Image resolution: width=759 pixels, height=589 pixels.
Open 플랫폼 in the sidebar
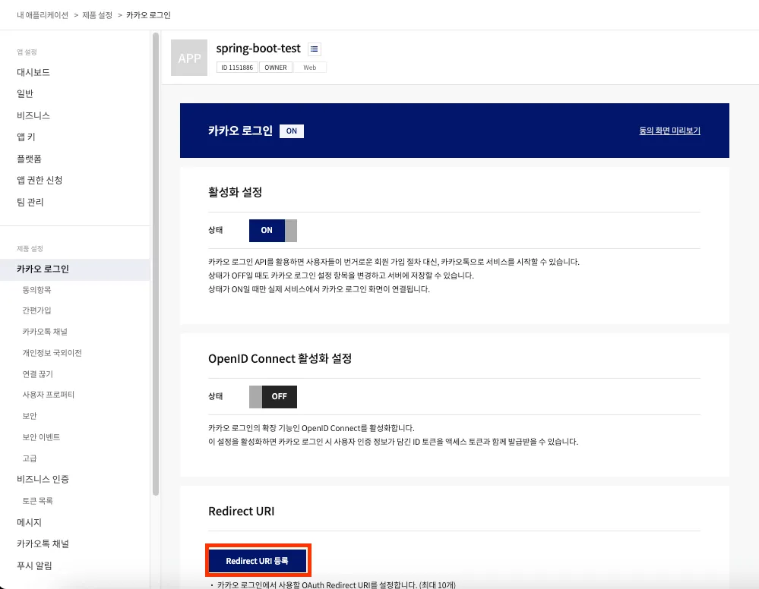tap(29, 159)
